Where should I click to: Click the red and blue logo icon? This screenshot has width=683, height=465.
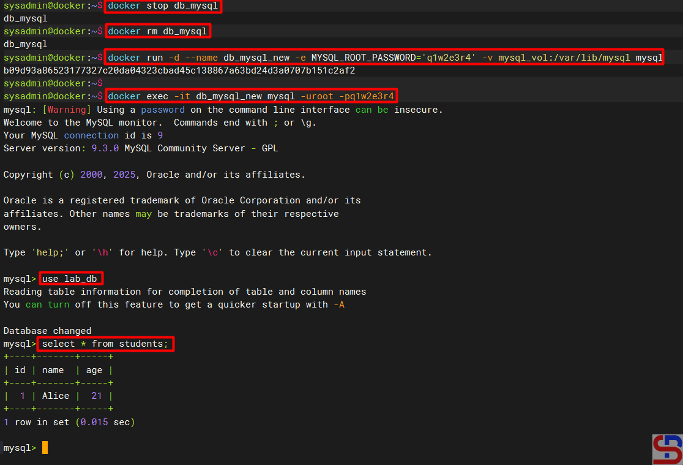(667, 449)
